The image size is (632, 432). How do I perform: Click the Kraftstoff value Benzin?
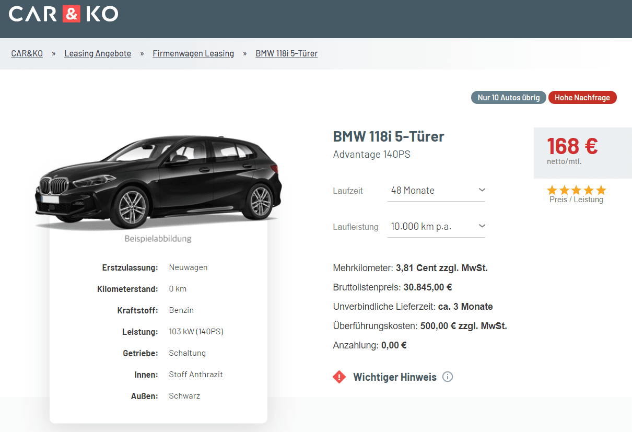(x=181, y=310)
